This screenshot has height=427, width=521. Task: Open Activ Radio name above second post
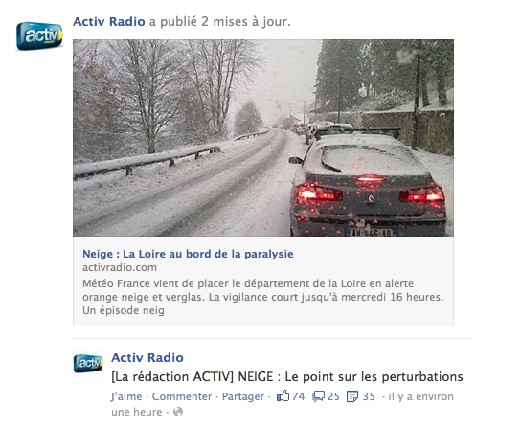point(147,358)
